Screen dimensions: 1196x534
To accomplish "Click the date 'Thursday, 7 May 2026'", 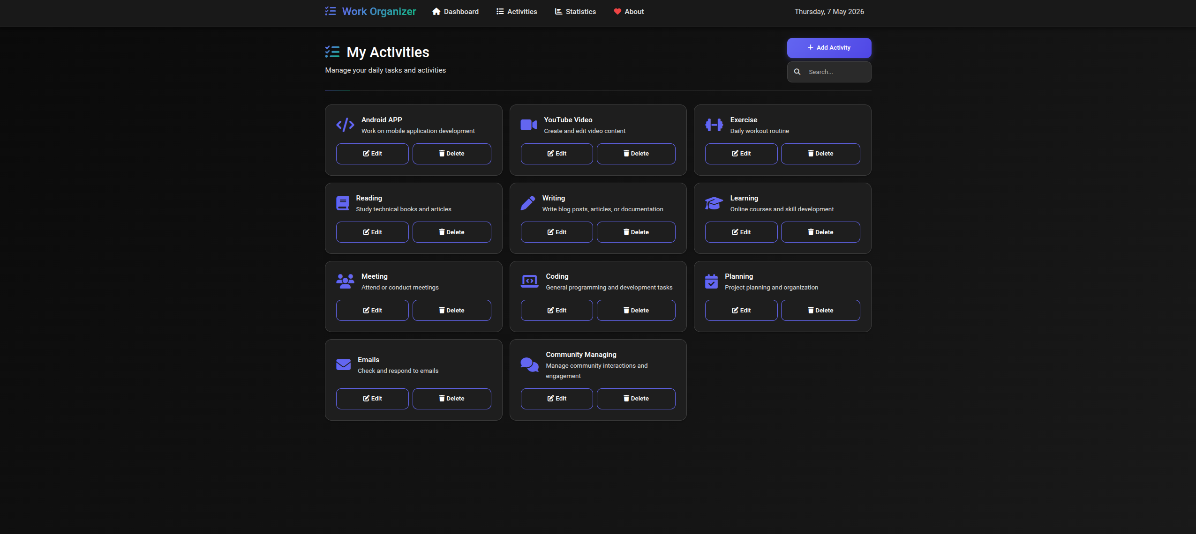I will 829,12.
